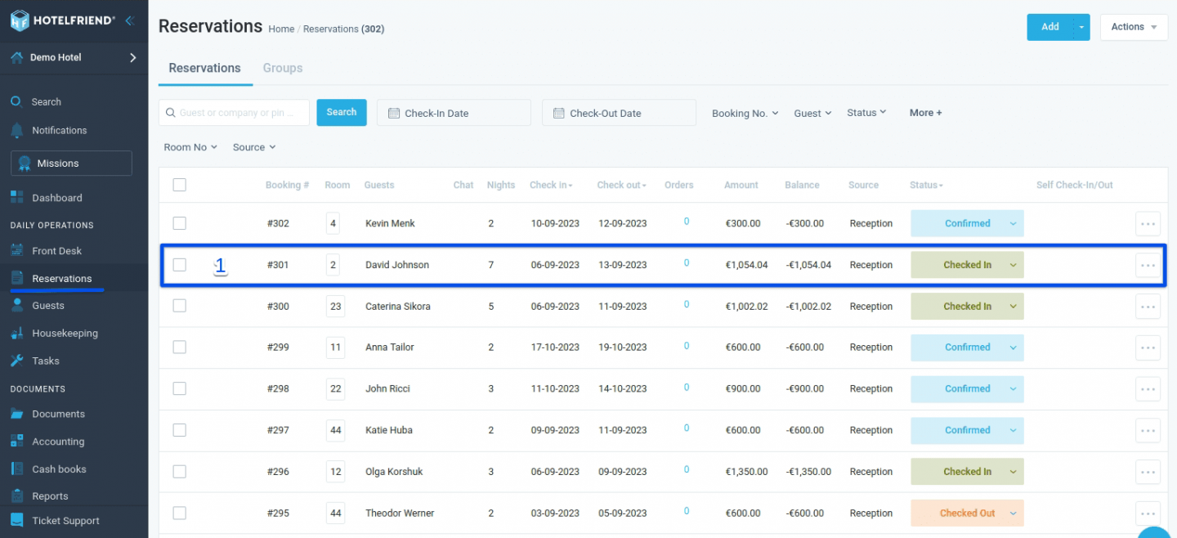The image size is (1177, 538).
Task: Tick the checkbox for Katie Huba's booking
Action: click(x=179, y=430)
